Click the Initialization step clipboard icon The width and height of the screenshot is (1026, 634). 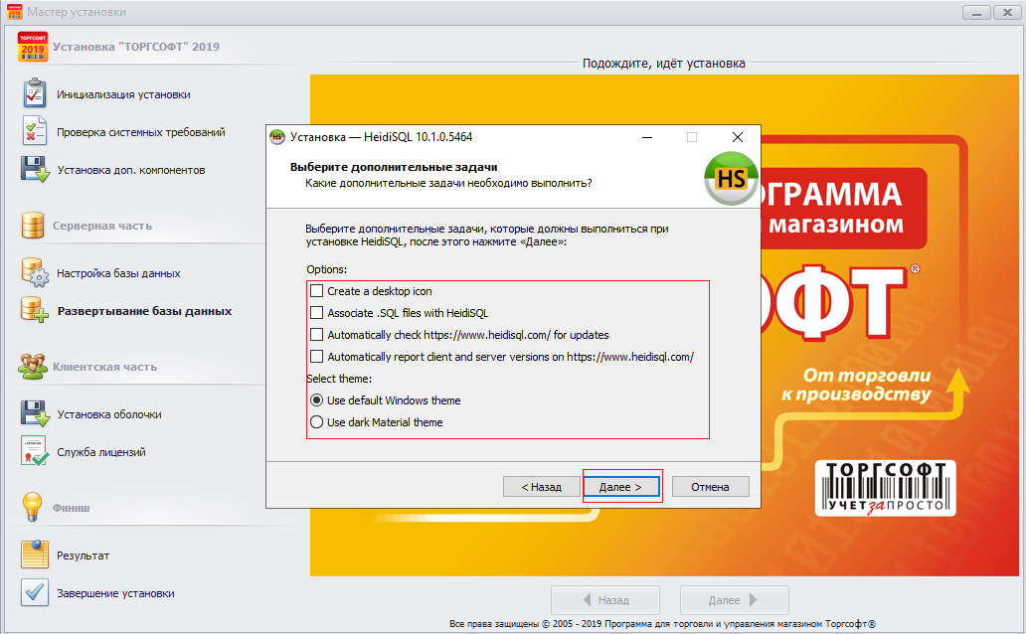click(35, 93)
